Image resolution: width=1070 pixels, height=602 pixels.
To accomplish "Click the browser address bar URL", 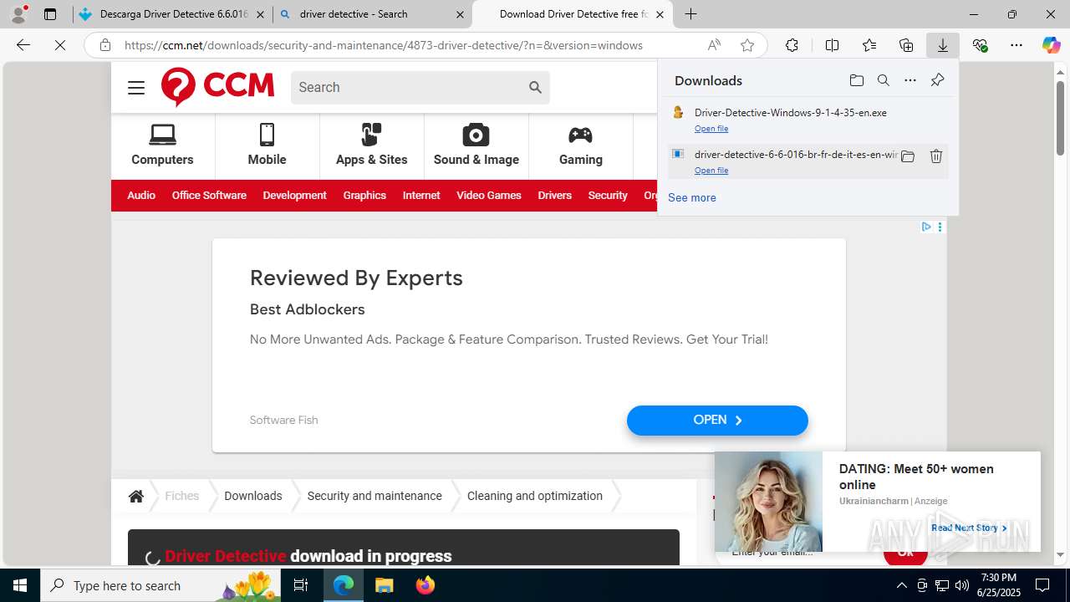I will (x=384, y=45).
